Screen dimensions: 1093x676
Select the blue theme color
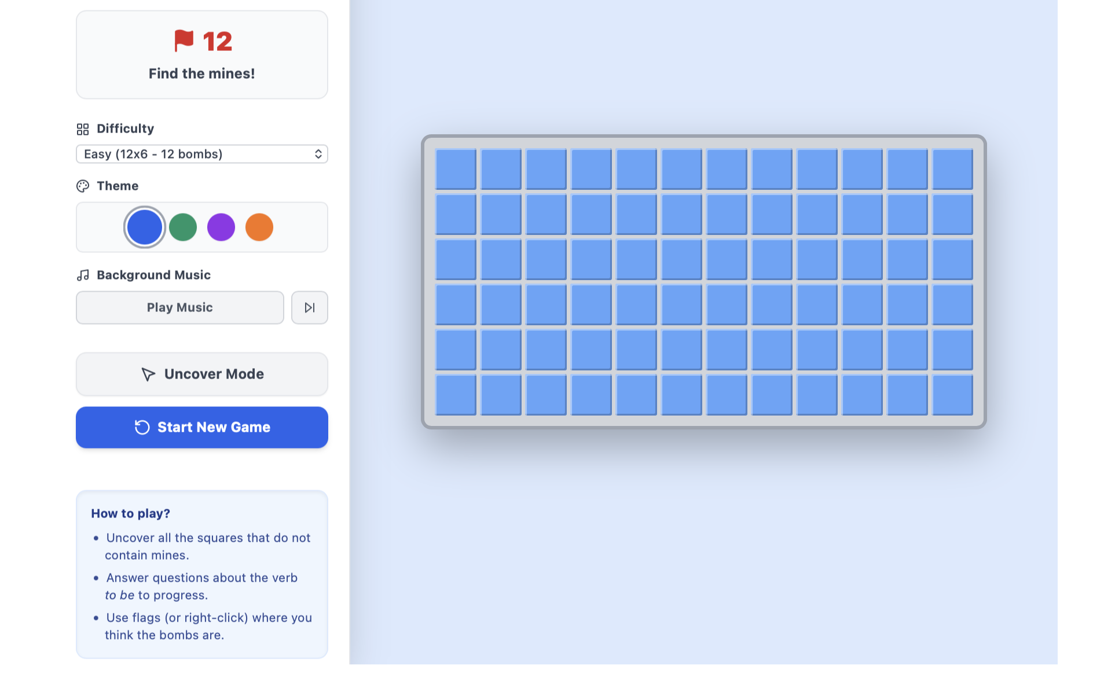point(145,227)
